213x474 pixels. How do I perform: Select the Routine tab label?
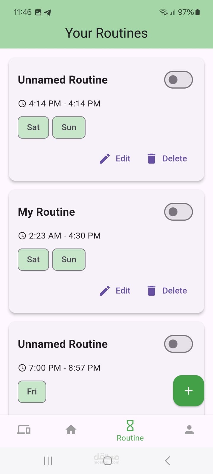point(130,438)
